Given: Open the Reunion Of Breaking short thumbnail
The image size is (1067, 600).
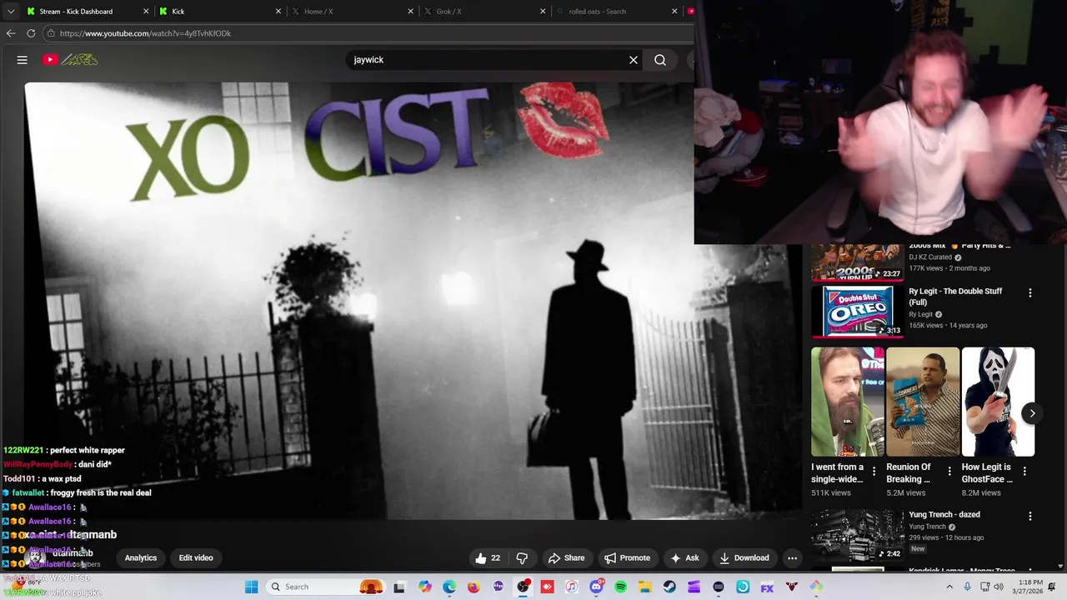Looking at the screenshot, I should (x=923, y=402).
